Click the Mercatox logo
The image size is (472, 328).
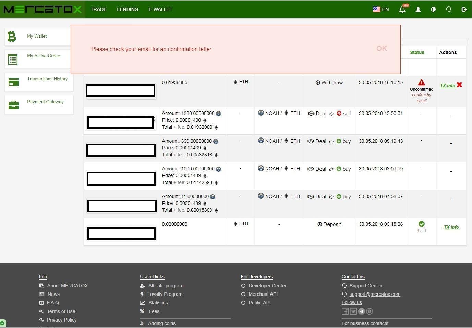(43, 9)
